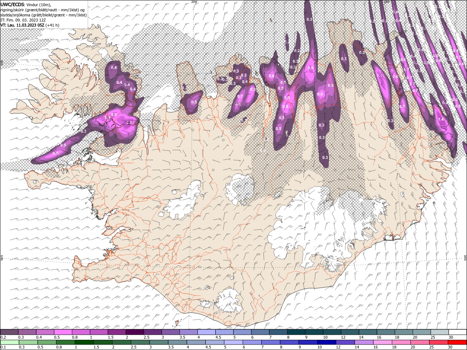The height and width of the screenshot is (350, 467).
Task: Click the white swatch labeled 30 in upper legend
Action: pyautogui.click(x=457, y=332)
